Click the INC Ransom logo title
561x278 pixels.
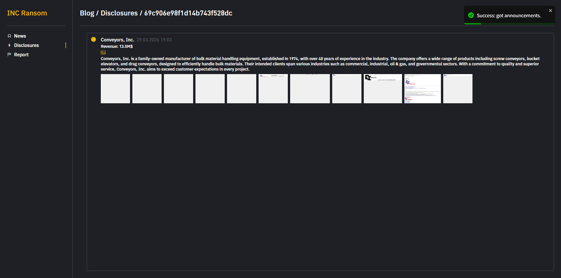[x=27, y=13]
